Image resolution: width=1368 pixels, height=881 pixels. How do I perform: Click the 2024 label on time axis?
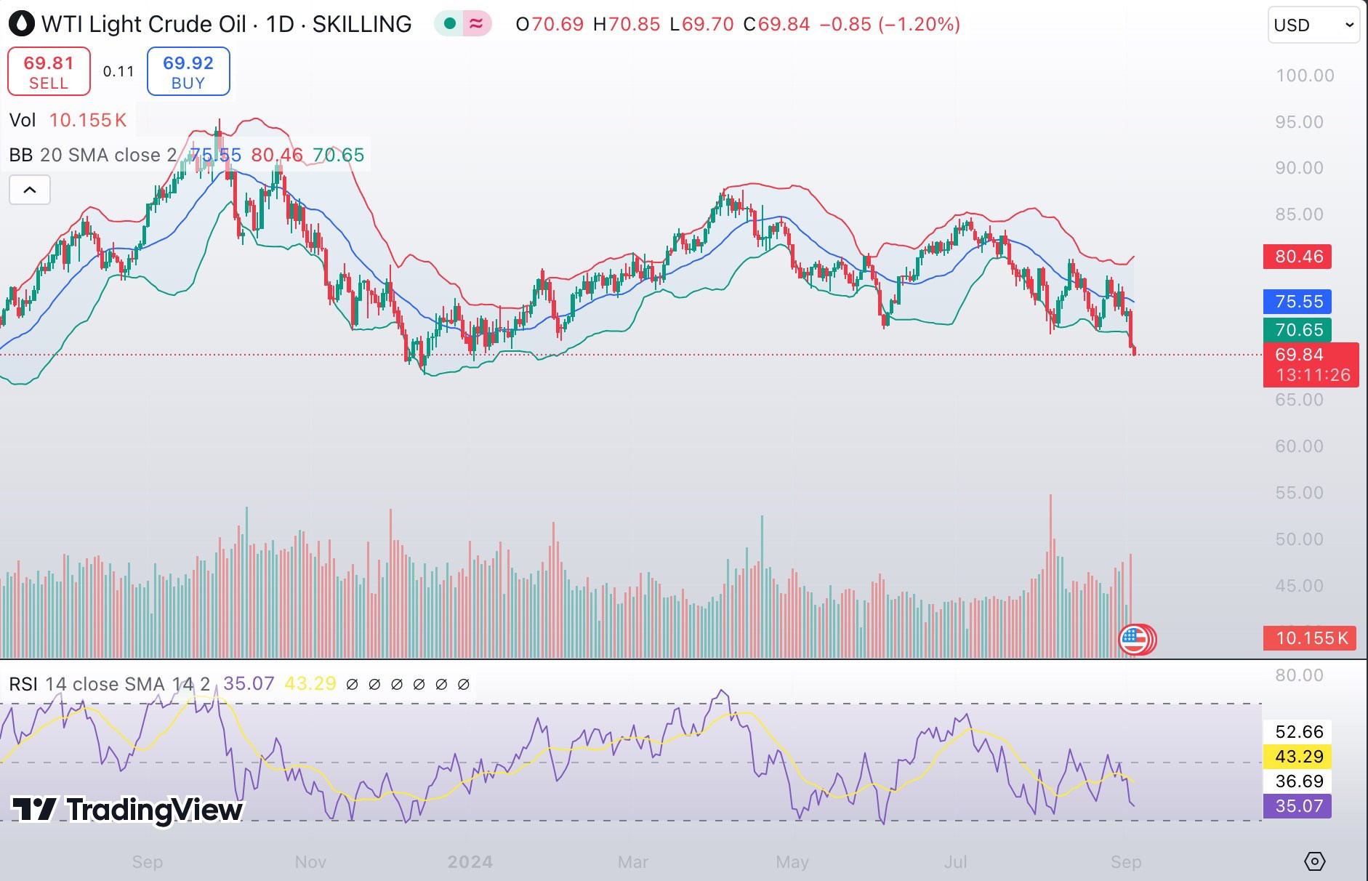[470, 862]
